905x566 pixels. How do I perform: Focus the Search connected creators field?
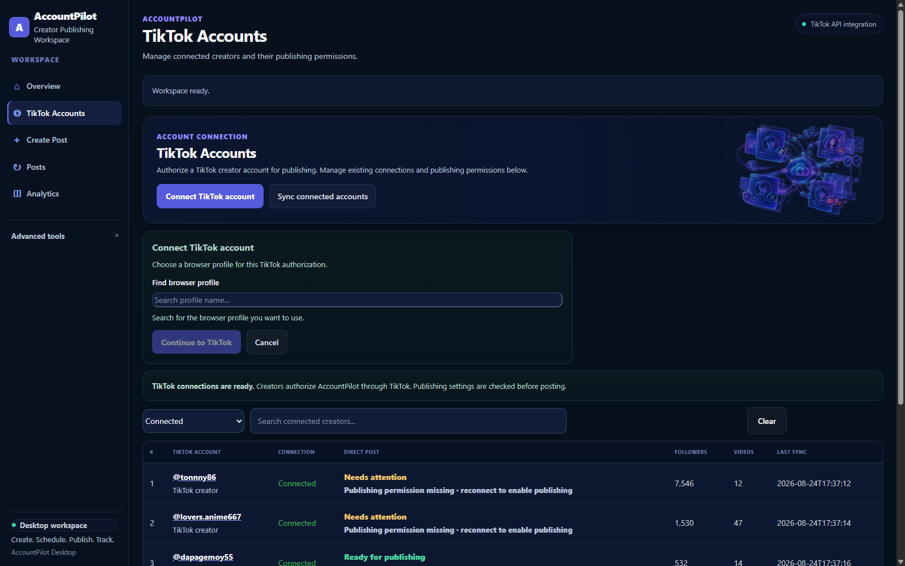coord(408,421)
